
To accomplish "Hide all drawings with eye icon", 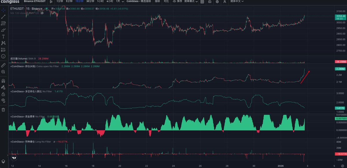I will tap(3, 101).
